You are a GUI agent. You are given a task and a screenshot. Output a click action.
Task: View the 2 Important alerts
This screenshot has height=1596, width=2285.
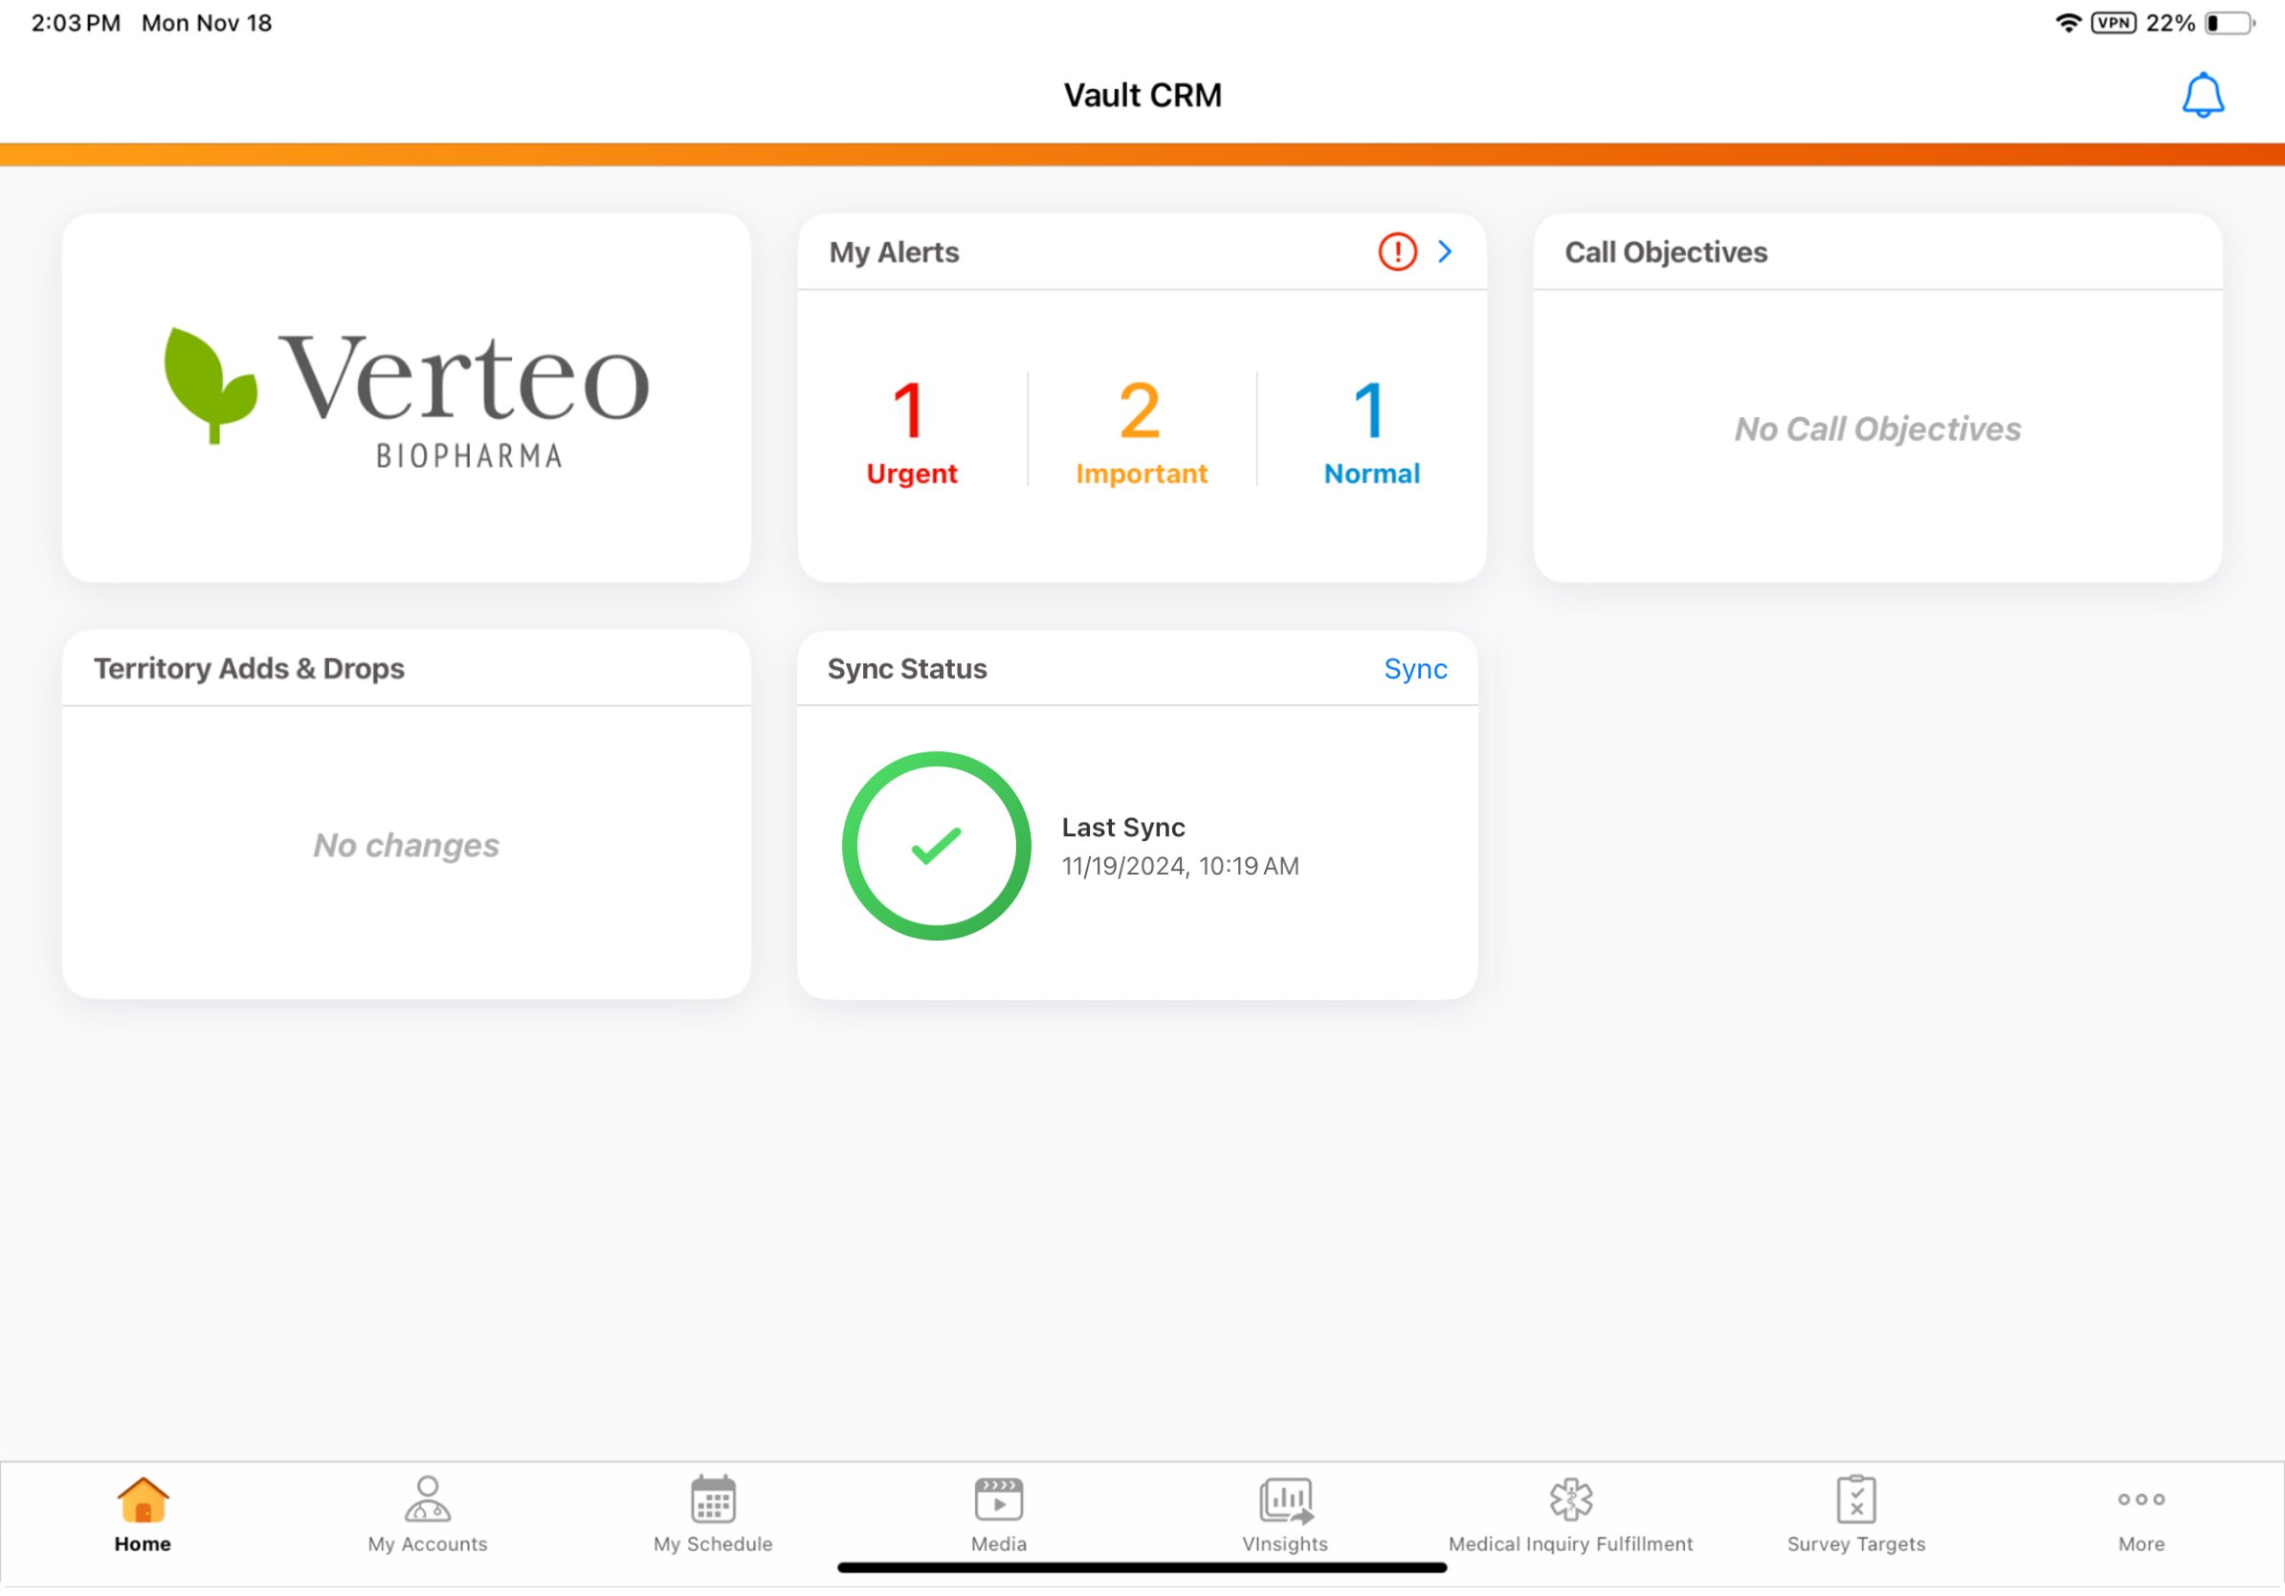(1141, 431)
